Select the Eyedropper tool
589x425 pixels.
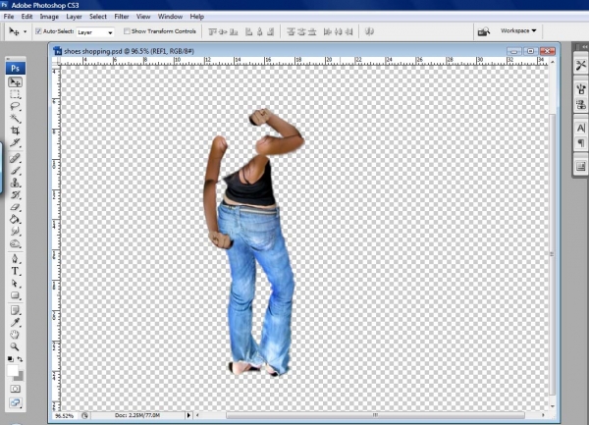pyautogui.click(x=15, y=323)
